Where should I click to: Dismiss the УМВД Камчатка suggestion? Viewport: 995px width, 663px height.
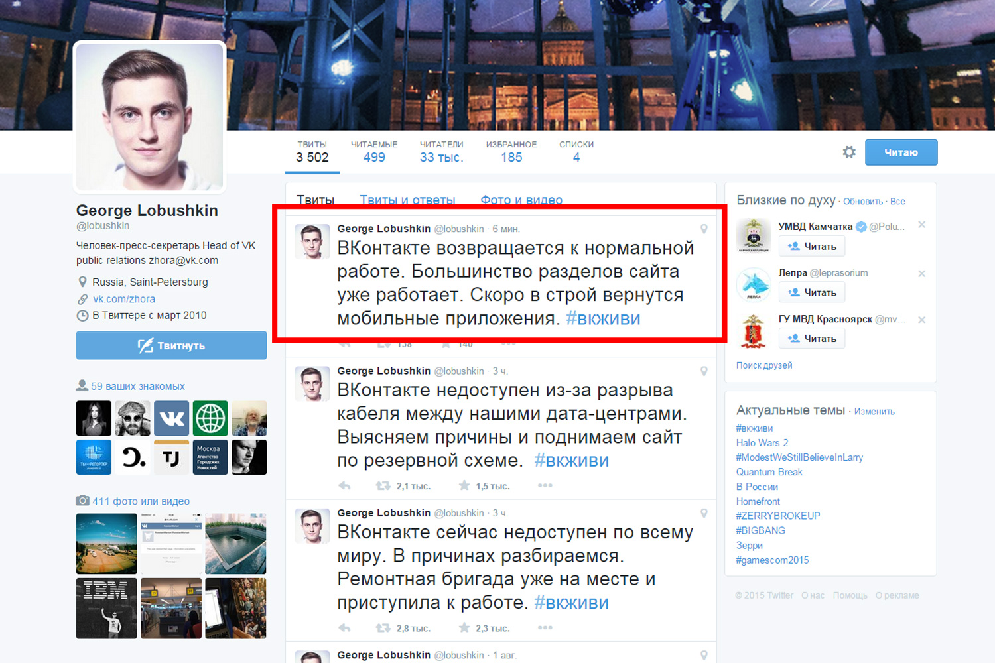(x=921, y=225)
